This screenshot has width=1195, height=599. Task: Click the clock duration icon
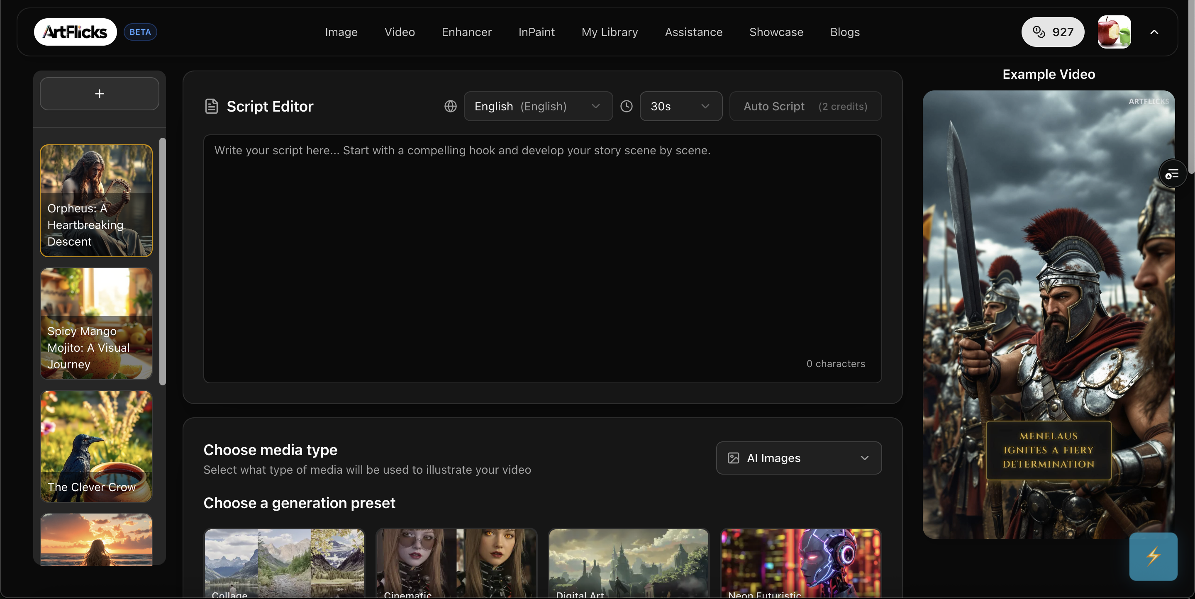pos(626,106)
